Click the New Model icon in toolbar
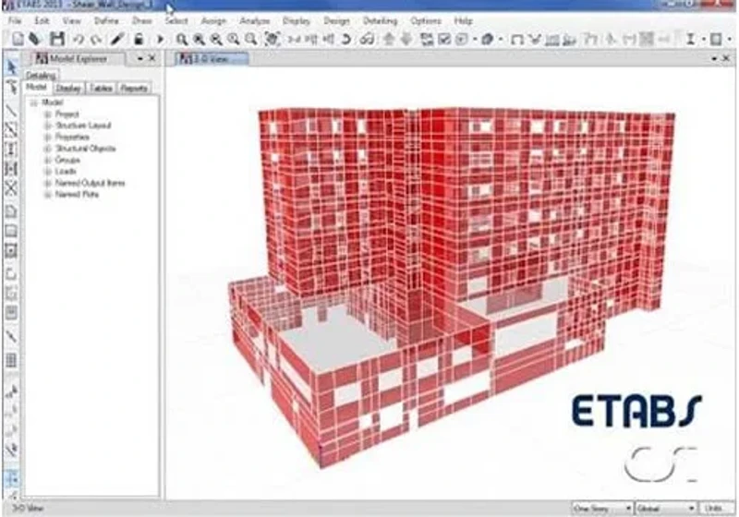Viewport: 739px width, 517px height. click(x=18, y=39)
